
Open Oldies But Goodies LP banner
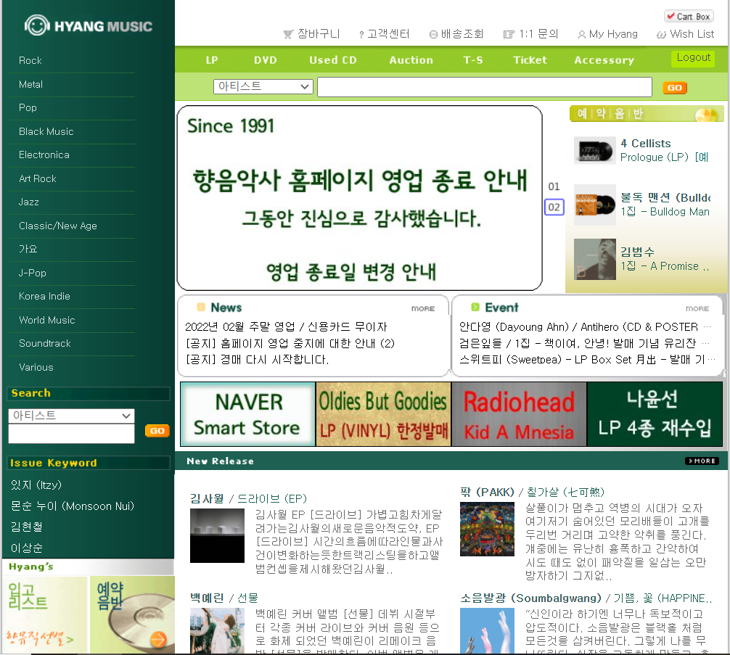tap(383, 414)
